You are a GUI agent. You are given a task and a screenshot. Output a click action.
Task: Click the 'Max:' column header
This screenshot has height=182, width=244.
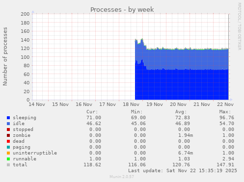[225, 112]
